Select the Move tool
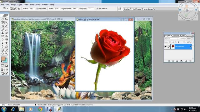Viewport: 200px width, 112px height. pos(6,19)
